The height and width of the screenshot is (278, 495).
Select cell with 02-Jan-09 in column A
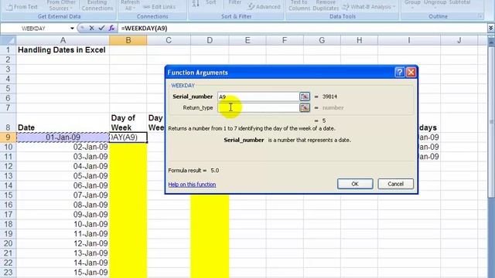point(63,147)
